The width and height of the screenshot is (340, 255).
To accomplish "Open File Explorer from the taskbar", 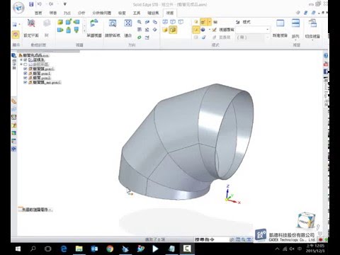I will (x=79, y=249).
